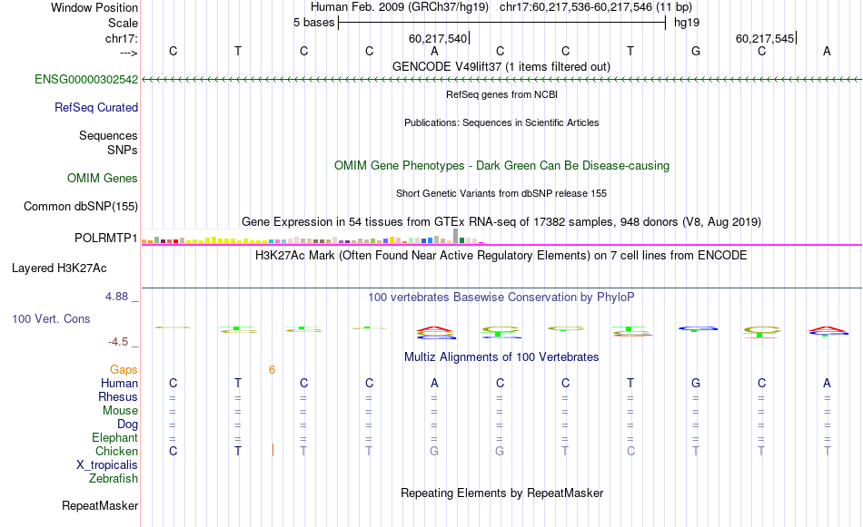Select the Mouse species row label

121,411
